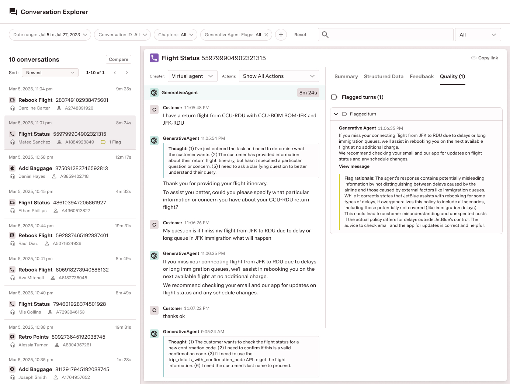Click the plus icon to add a filter
The image size is (510, 384).
(x=281, y=34)
